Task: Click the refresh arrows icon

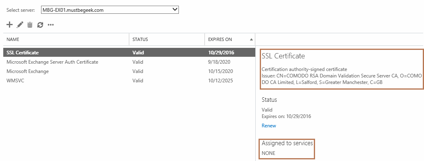Action: click(40, 25)
